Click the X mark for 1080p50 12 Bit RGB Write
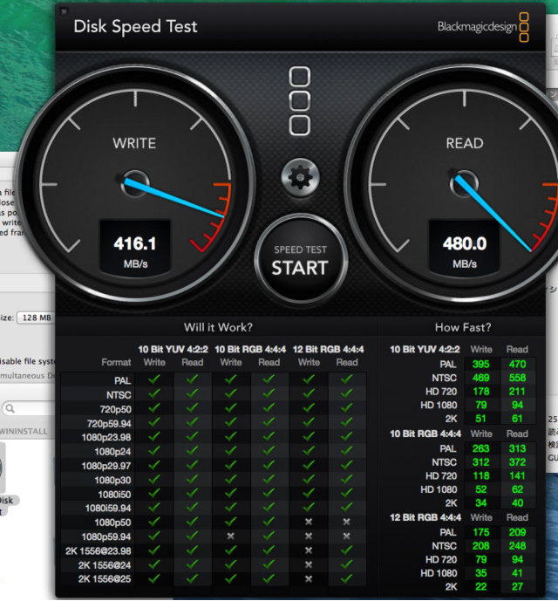The width and height of the screenshot is (558, 601). pos(309,522)
